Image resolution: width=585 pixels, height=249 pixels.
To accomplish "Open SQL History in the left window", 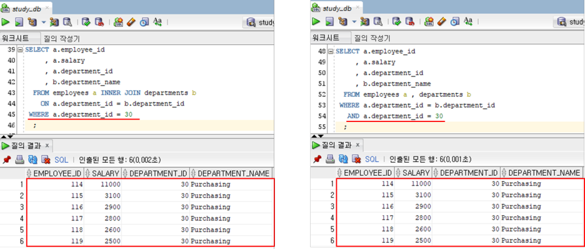I will point(144,22).
